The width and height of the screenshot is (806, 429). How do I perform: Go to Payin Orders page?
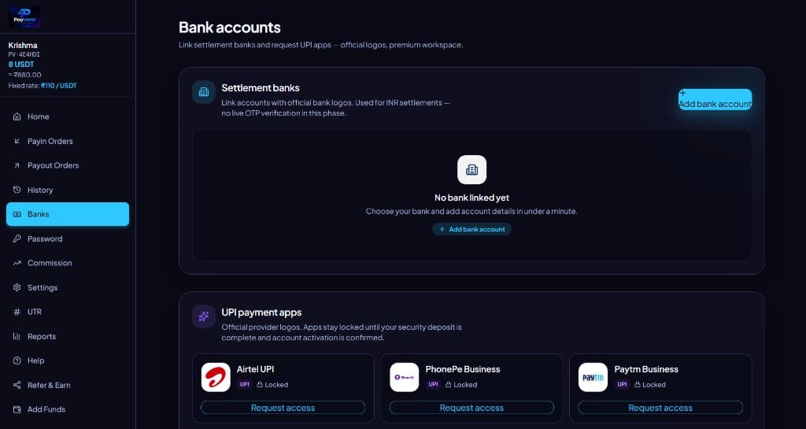pos(68,141)
